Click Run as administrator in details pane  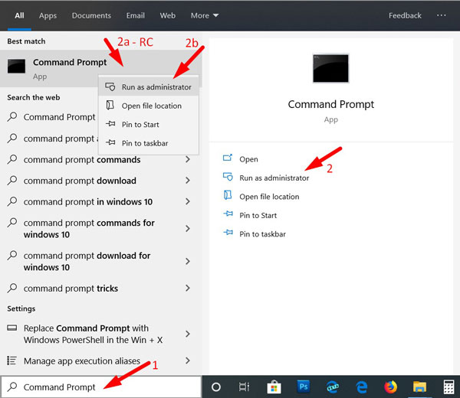tap(274, 178)
